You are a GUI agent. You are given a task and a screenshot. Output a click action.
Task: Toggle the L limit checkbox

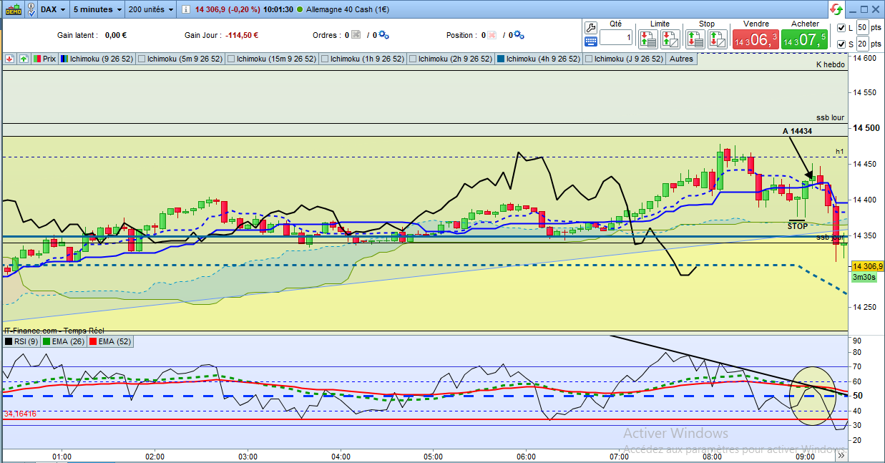(x=840, y=28)
